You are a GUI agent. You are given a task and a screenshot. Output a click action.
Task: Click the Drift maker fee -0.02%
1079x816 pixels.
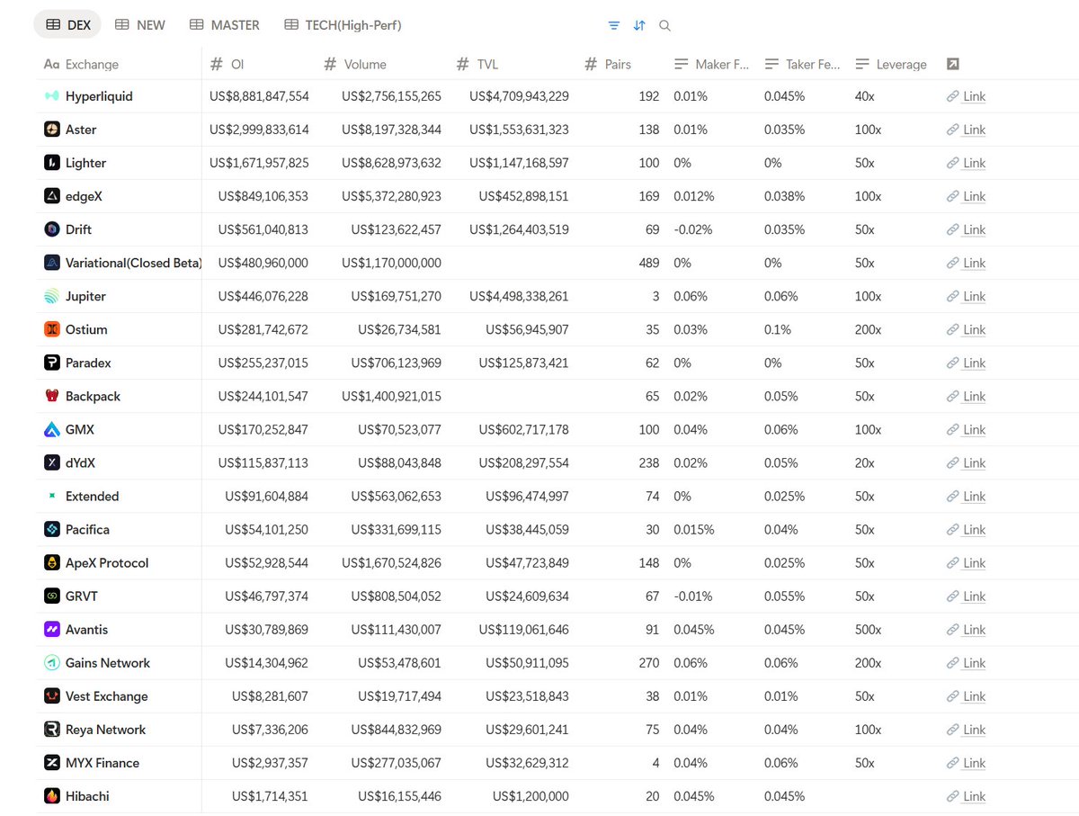(693, 229)
